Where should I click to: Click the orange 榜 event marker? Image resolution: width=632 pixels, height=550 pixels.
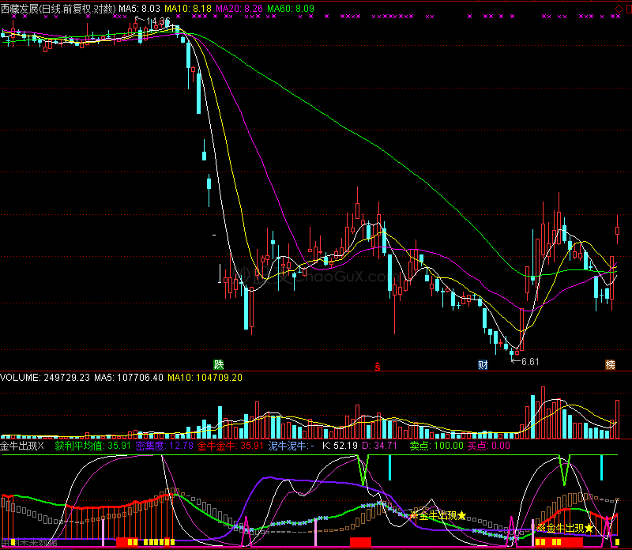[610, 365]
